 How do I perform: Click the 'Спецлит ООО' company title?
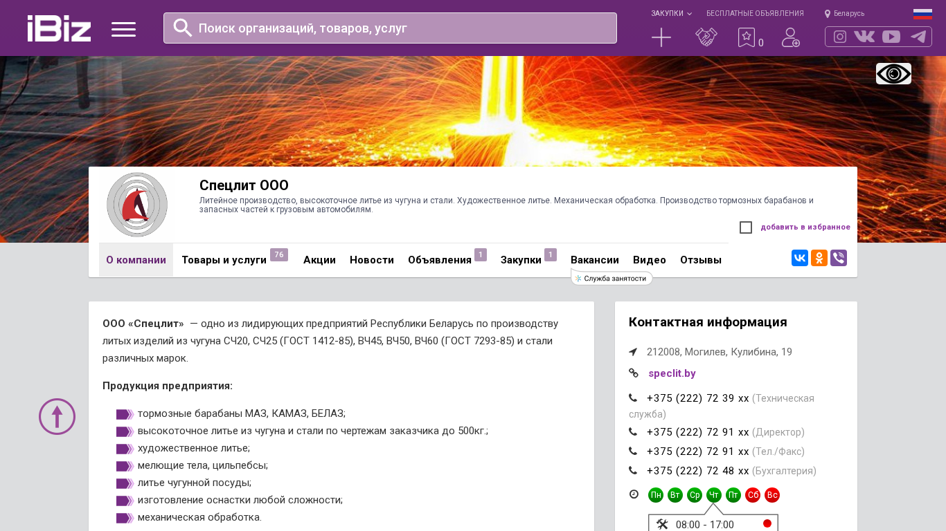[x=244, y=185]
